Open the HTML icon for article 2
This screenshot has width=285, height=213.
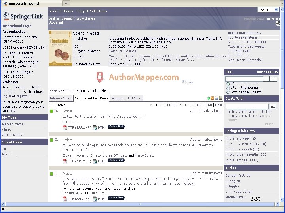[x=95, y=161]
